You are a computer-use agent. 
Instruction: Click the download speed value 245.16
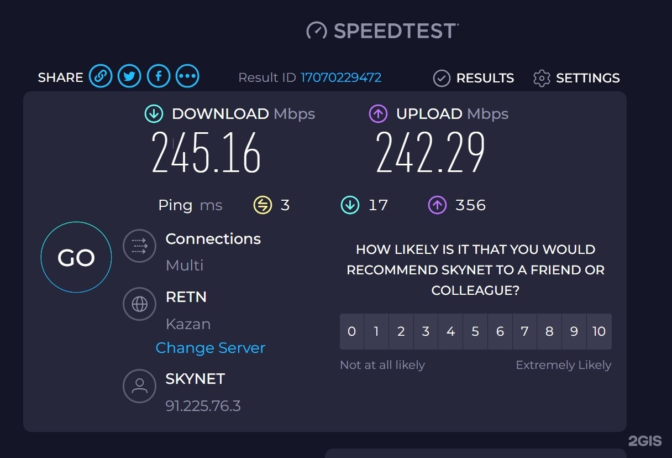point(206,153)
